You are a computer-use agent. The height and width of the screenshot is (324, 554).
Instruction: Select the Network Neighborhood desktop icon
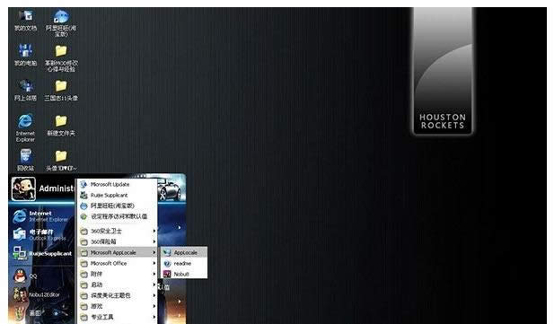point(25,90)
